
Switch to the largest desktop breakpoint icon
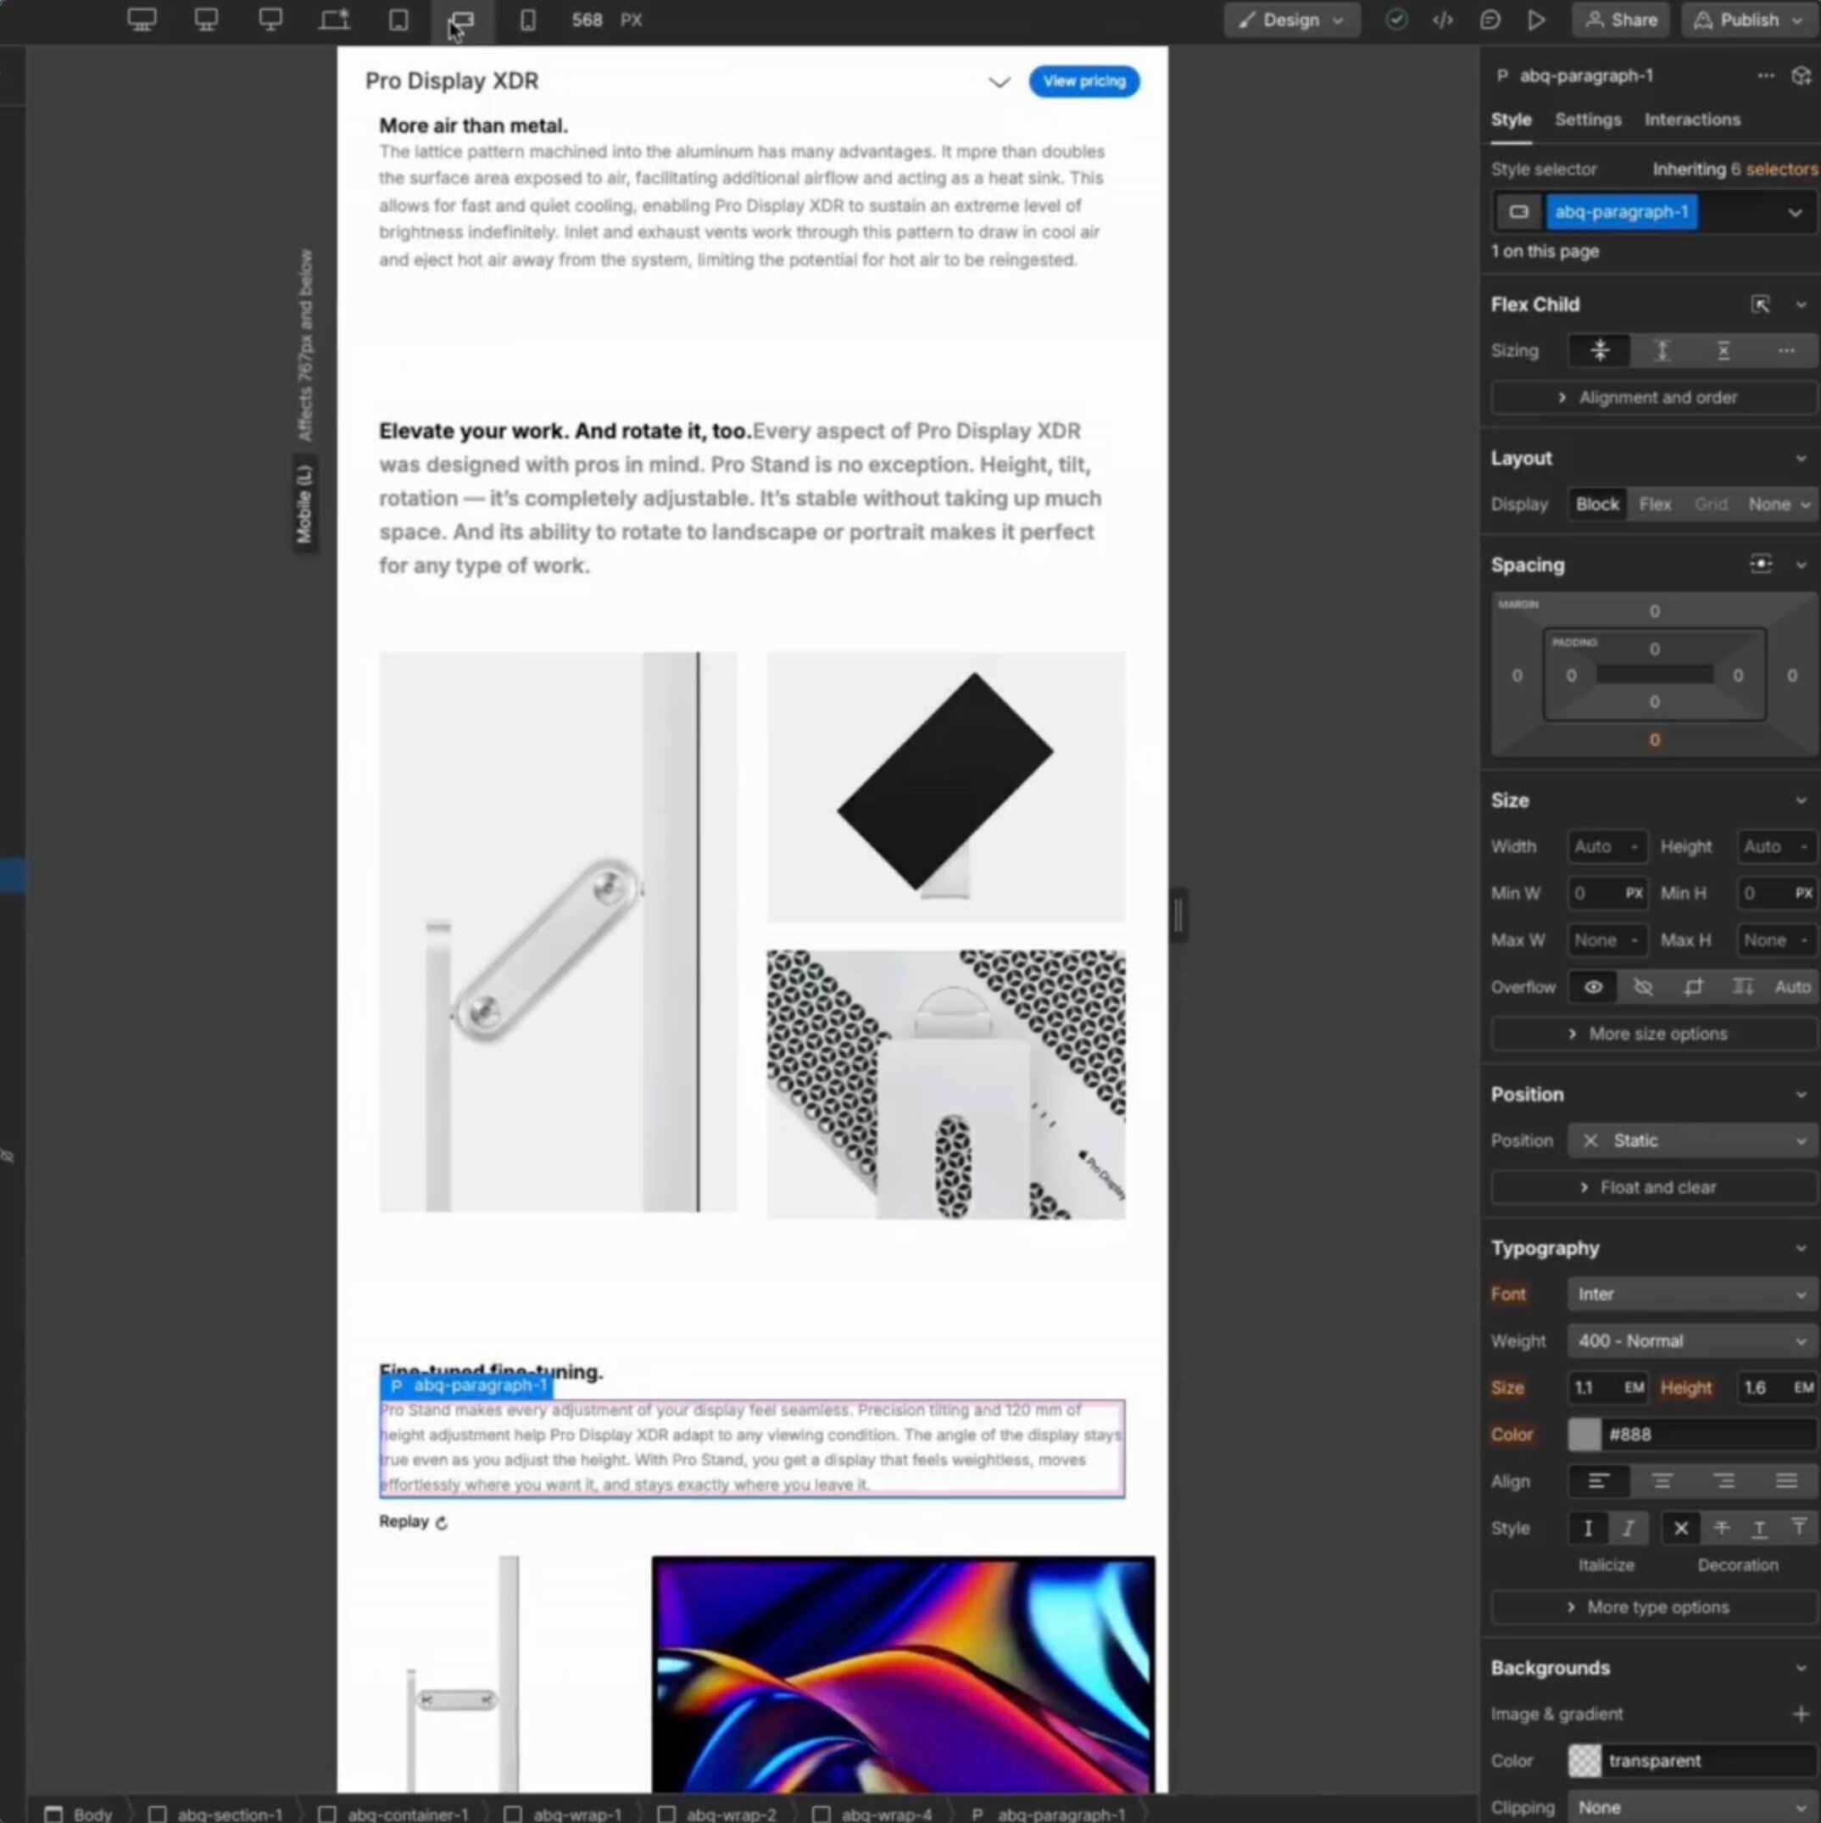click(x=142, y=20)
